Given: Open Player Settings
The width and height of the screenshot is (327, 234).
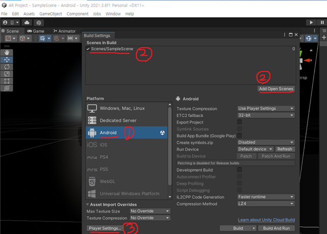Looking at the screenshot, I should click(105, 228).
